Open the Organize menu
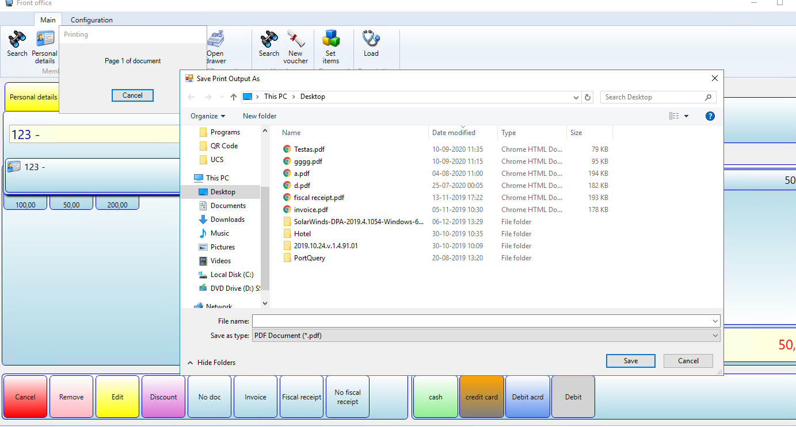The height and width of the screenshot is (427, 796). 208,116
